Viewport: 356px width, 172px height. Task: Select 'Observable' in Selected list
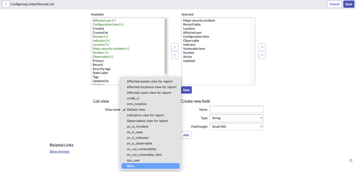coord(191,40)
